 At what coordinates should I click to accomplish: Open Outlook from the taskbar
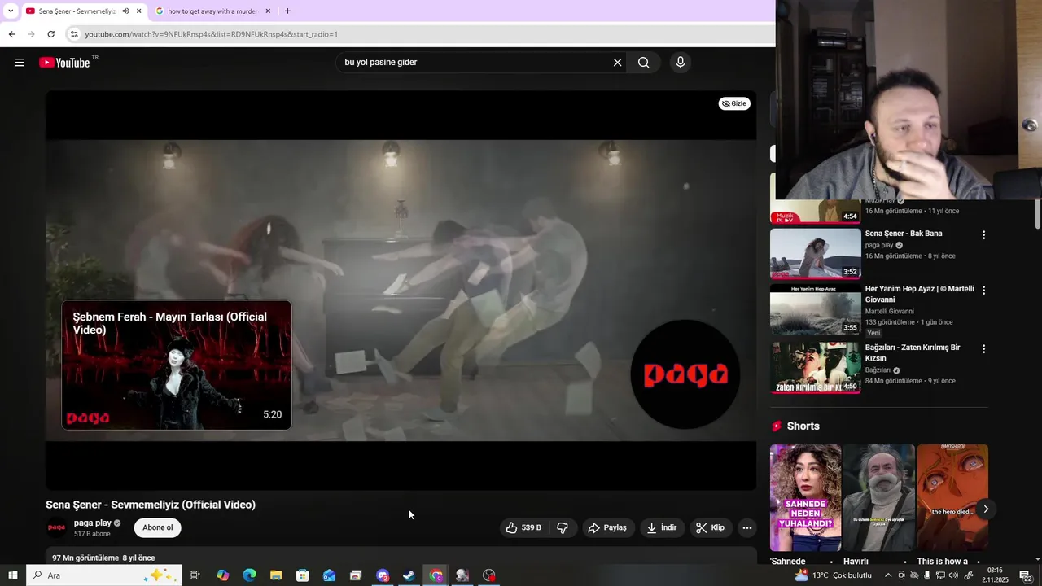[x=329, y=575]
